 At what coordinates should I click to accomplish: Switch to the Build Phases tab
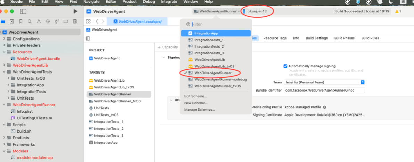point(344,38)
